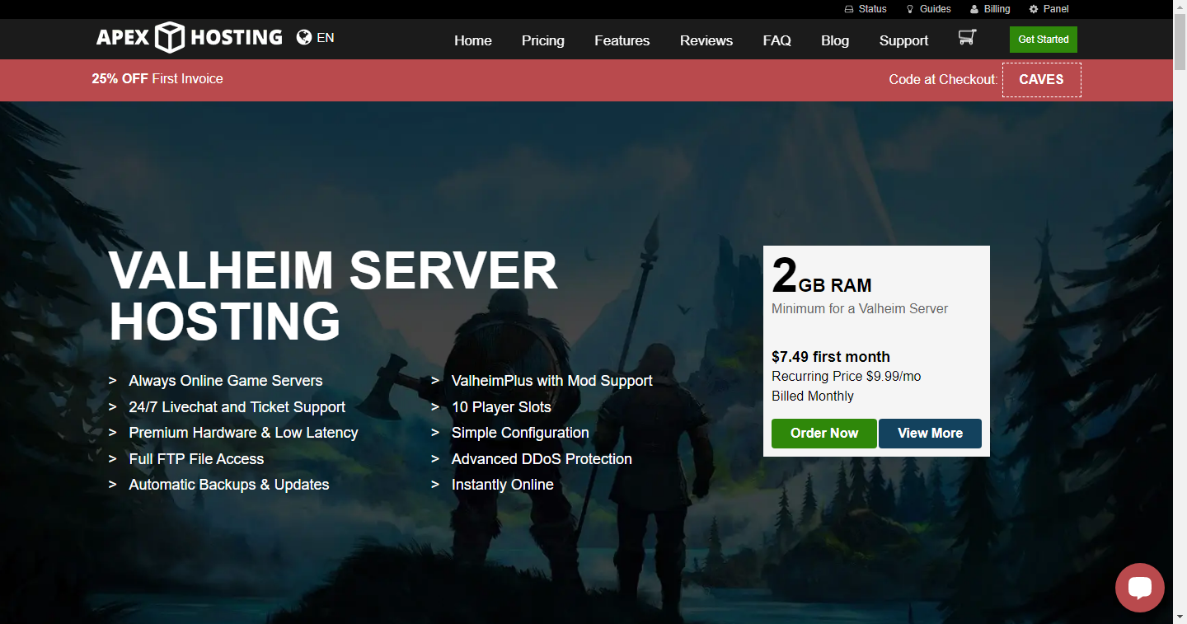
Task: Click 'ValheimPlus with Mod Support' text
Action: tap(552, 381)
